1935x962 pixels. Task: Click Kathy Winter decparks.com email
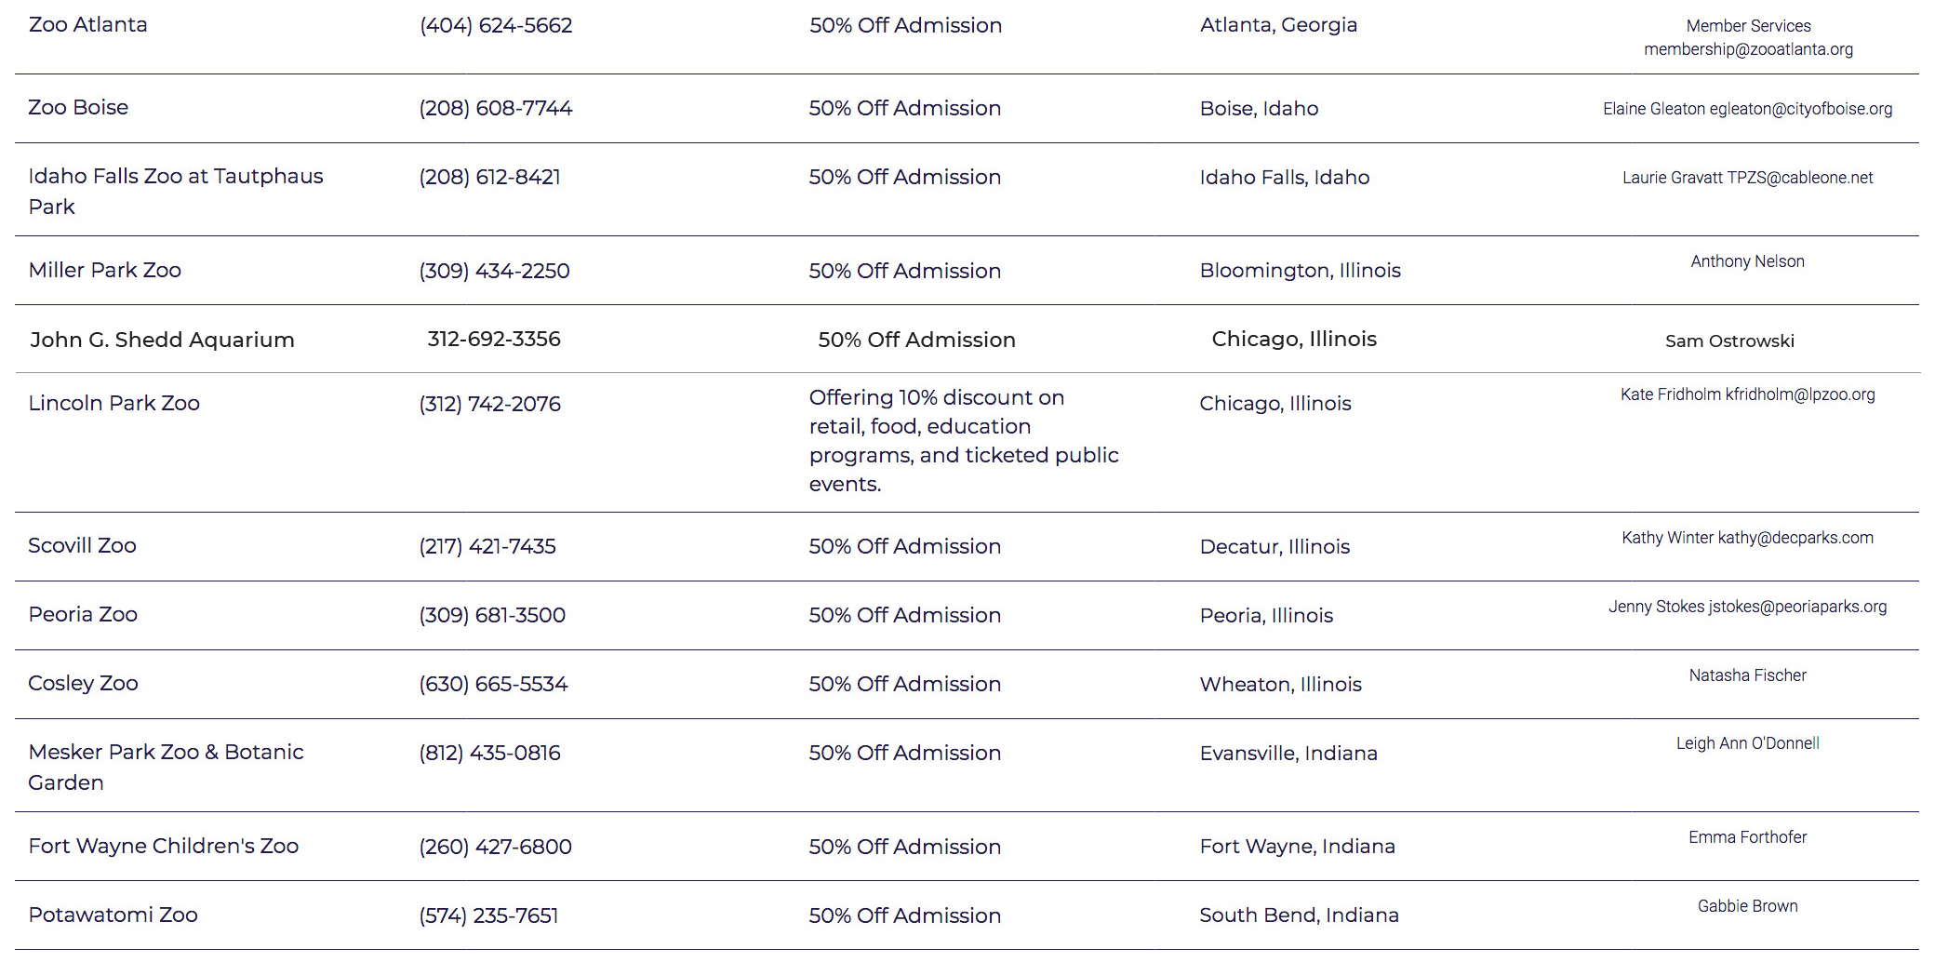[1795, 538]
